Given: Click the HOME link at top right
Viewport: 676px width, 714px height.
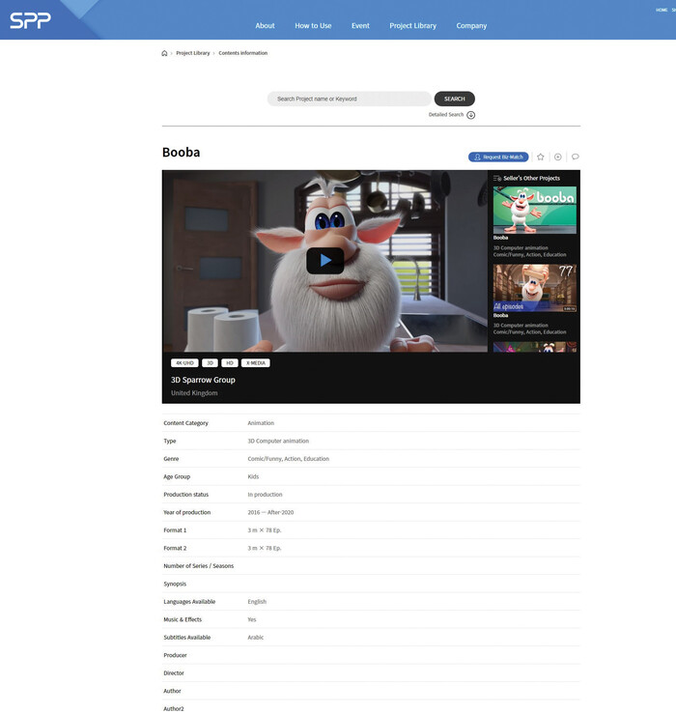Looking at the screenshot, I should (662, 10).
